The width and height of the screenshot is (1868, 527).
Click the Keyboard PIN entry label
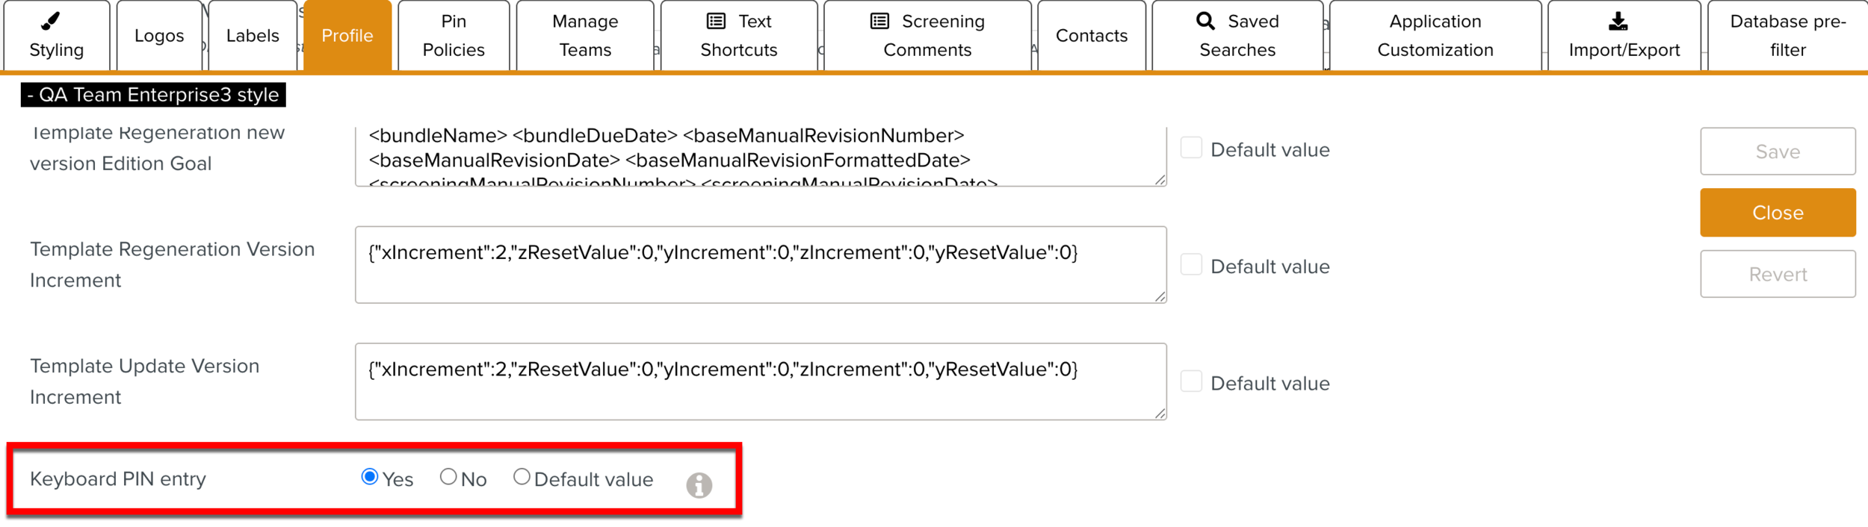[x=118, y=479]
